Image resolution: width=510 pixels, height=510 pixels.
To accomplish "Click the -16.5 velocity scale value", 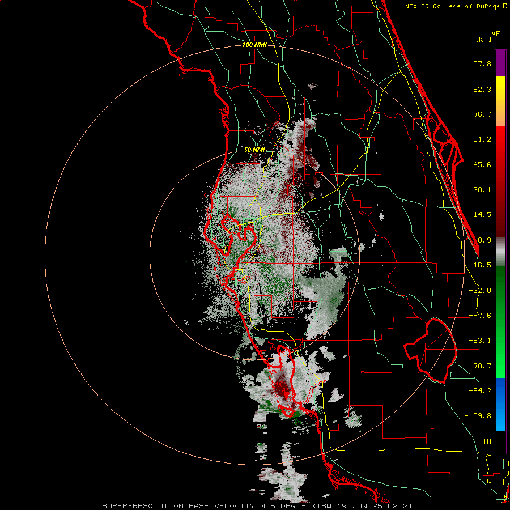I will 480,265.
